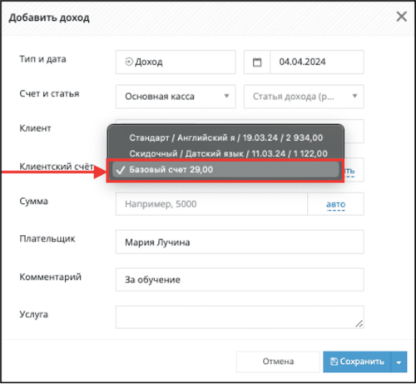Image resolution: width=416 pixels, height=384 pixels.
Task: Focus the Сумма amount input field
Action: coord(211,204)
